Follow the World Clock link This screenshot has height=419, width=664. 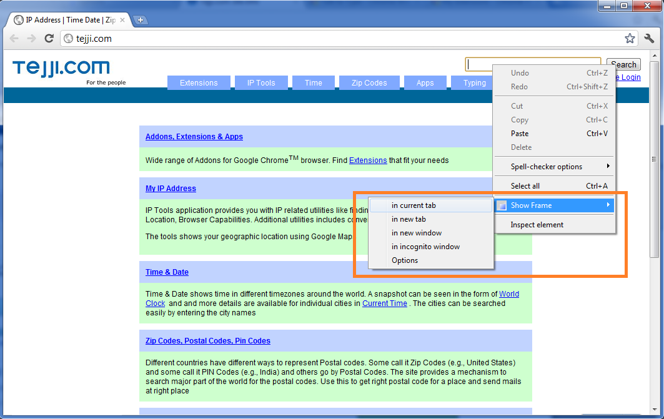pos(509,293)
